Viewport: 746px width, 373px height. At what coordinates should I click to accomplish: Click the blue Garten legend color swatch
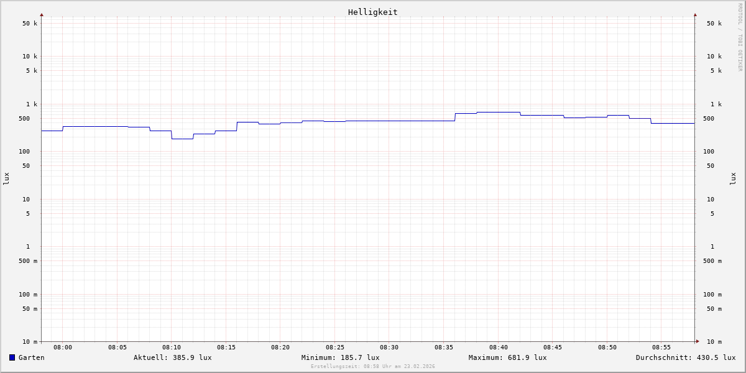pos(12,357)
